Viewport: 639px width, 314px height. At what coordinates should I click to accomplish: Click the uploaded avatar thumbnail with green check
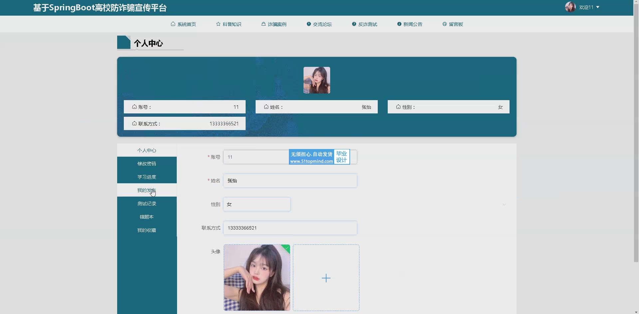pos(257,278)
